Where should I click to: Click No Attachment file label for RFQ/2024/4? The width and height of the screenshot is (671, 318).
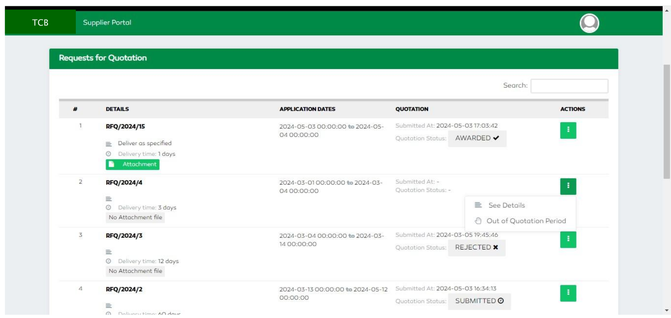pos(135,217)
